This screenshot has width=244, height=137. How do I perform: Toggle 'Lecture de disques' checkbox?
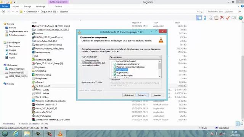click(x=115, y=75)
